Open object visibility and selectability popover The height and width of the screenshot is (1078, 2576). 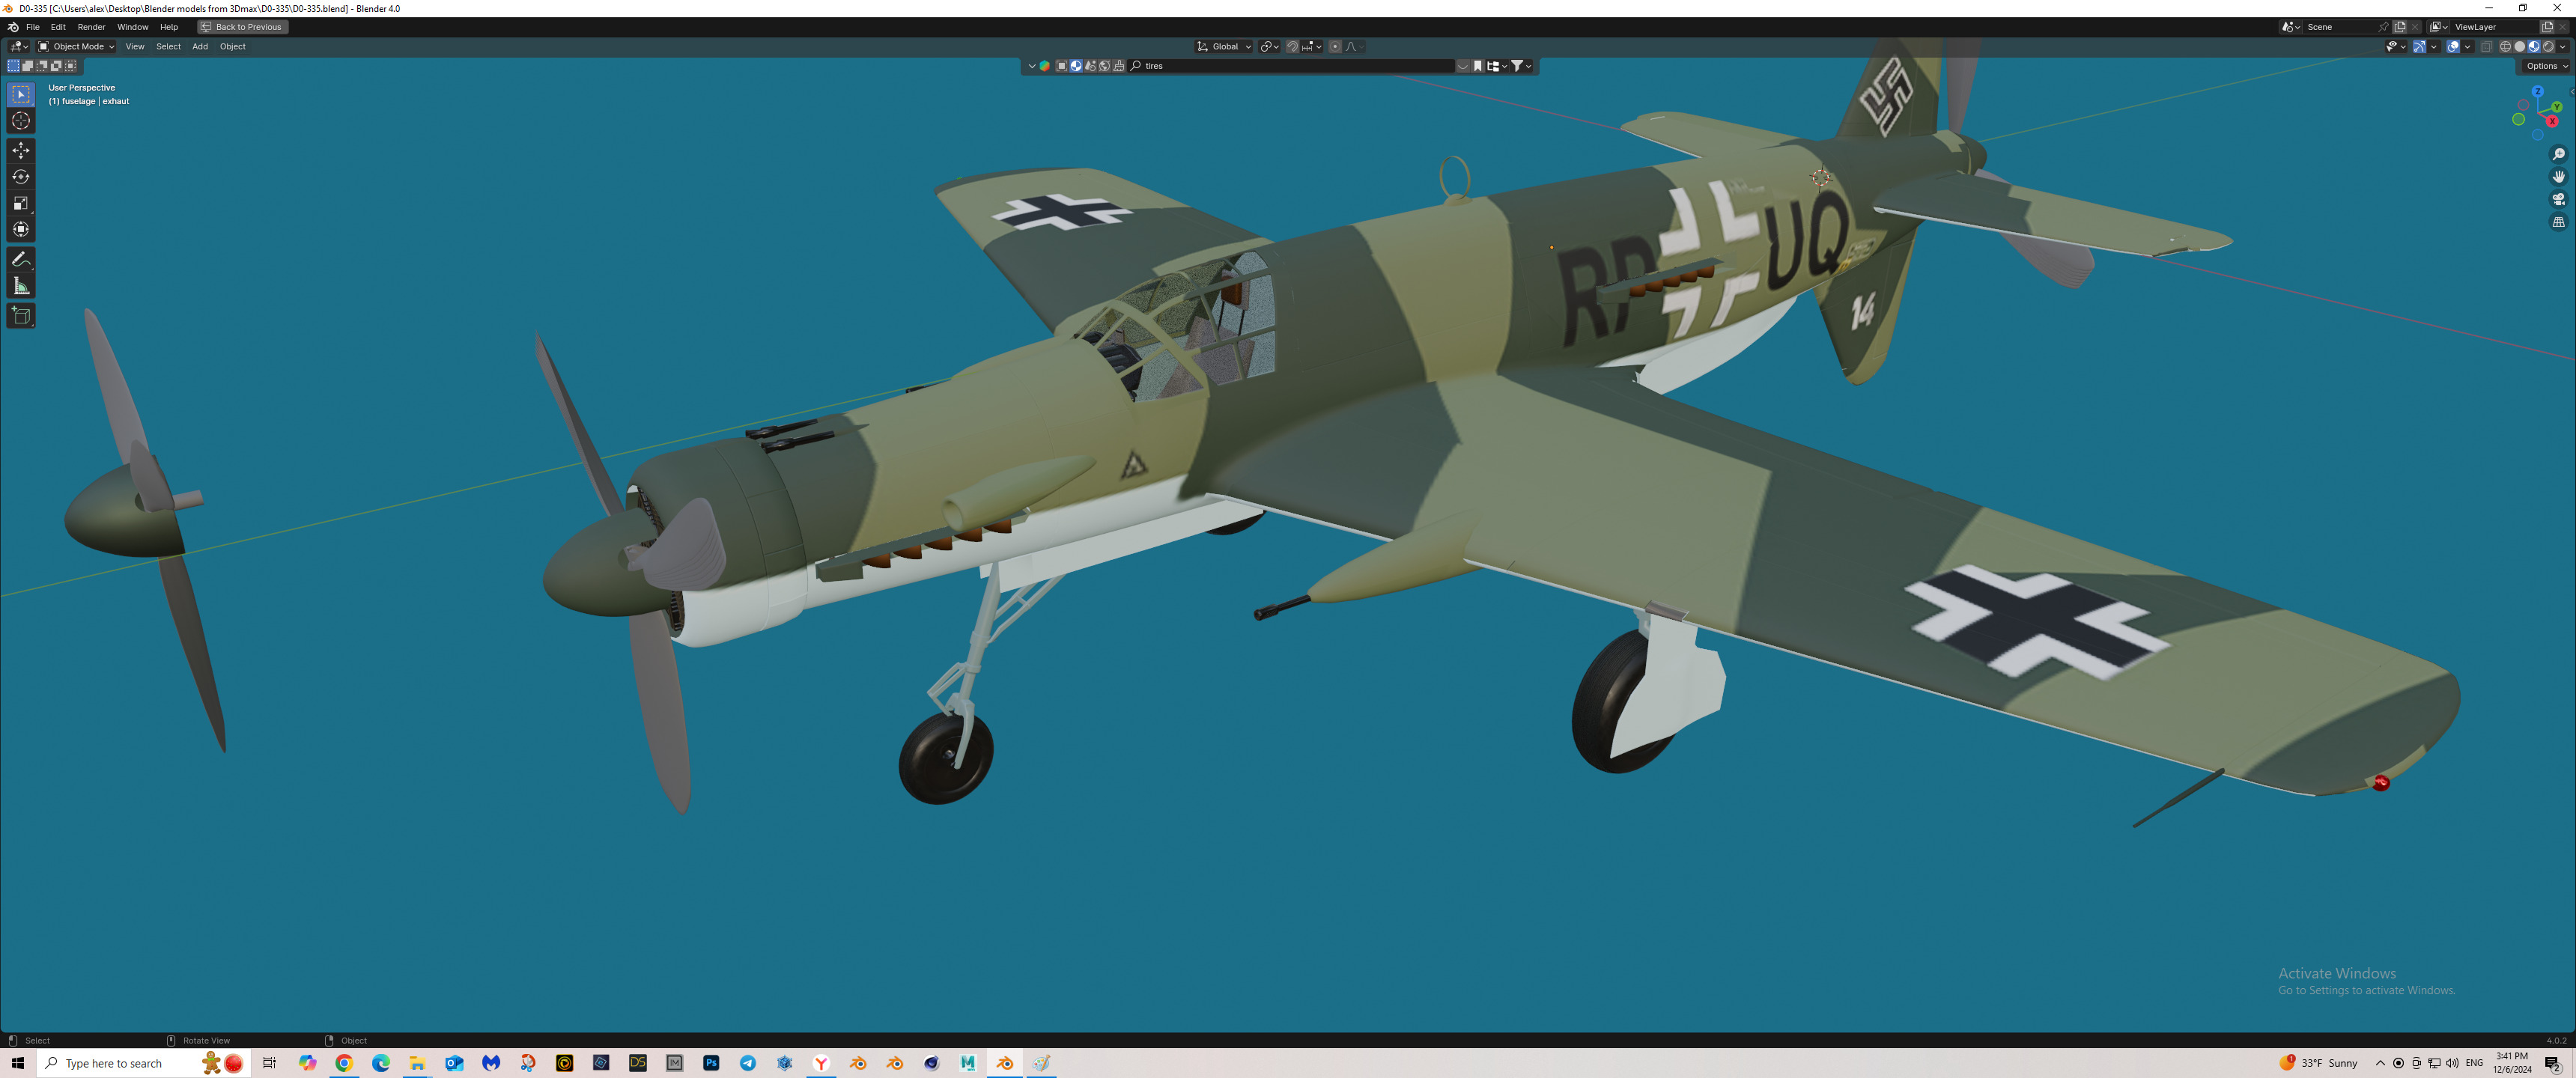(x=2397, y=47)
